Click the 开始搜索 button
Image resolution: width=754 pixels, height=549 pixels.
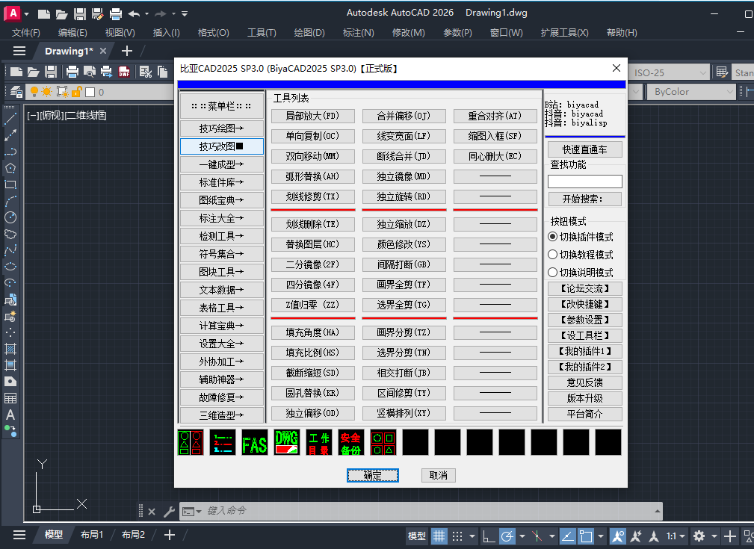584,199
